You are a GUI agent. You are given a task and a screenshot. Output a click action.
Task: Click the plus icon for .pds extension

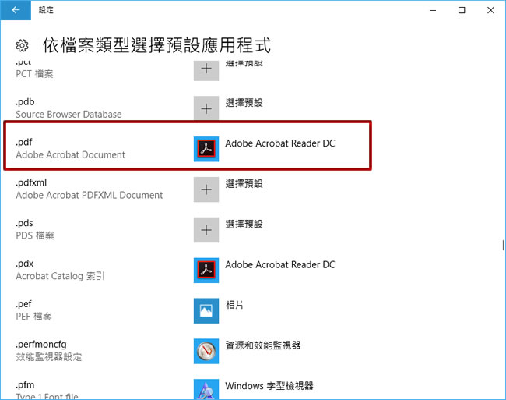click(x=206, y=230)
